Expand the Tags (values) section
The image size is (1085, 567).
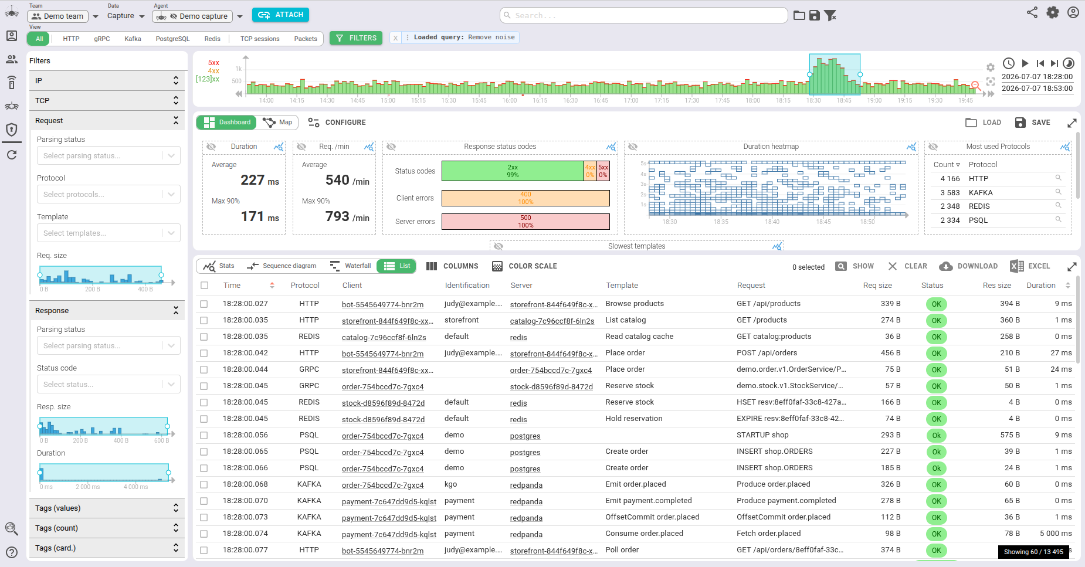[107, 508]
